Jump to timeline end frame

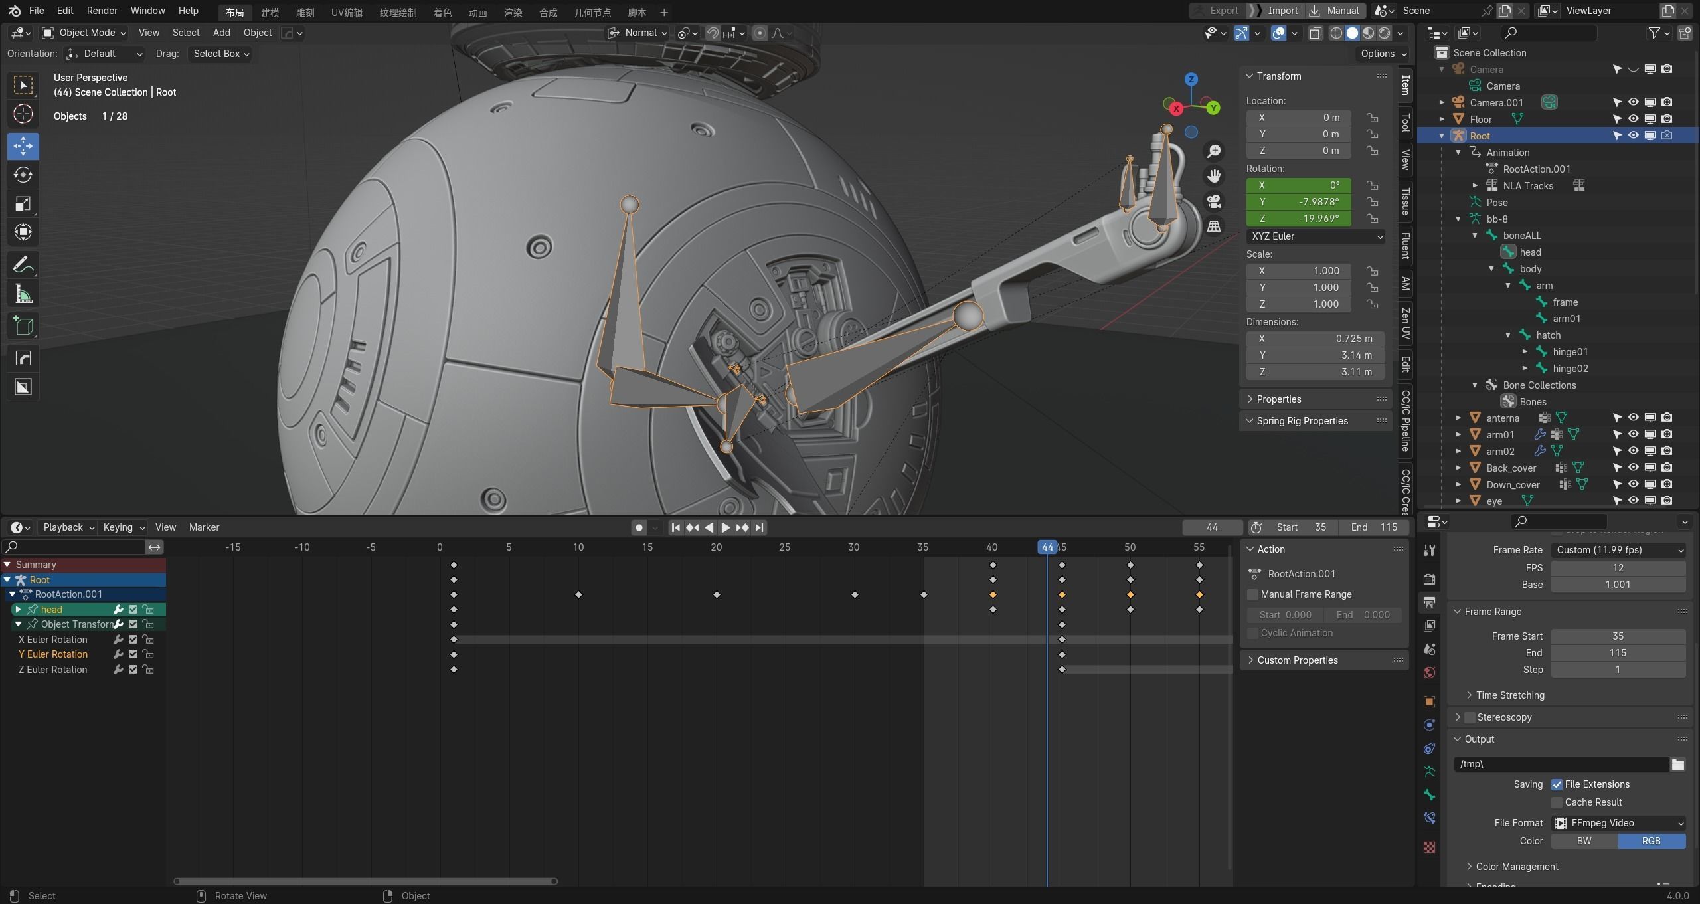click(759, 527)
